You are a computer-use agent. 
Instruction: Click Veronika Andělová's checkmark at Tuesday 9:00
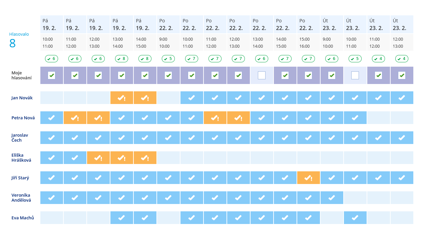332,198
